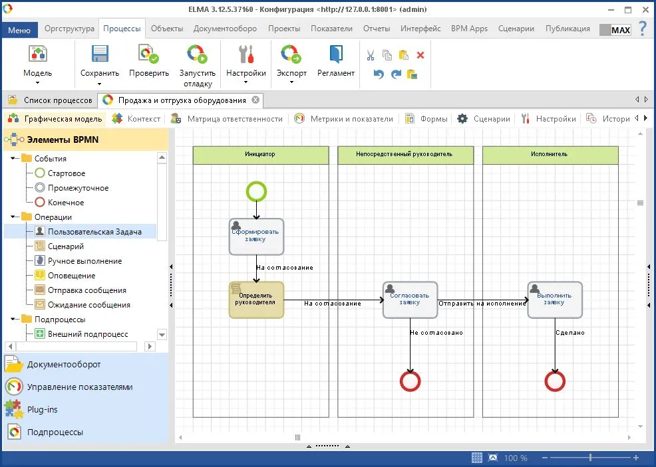Click the blue Меню button
The width and height of the screenshot is (656, 467).
[x=19, y=30]
